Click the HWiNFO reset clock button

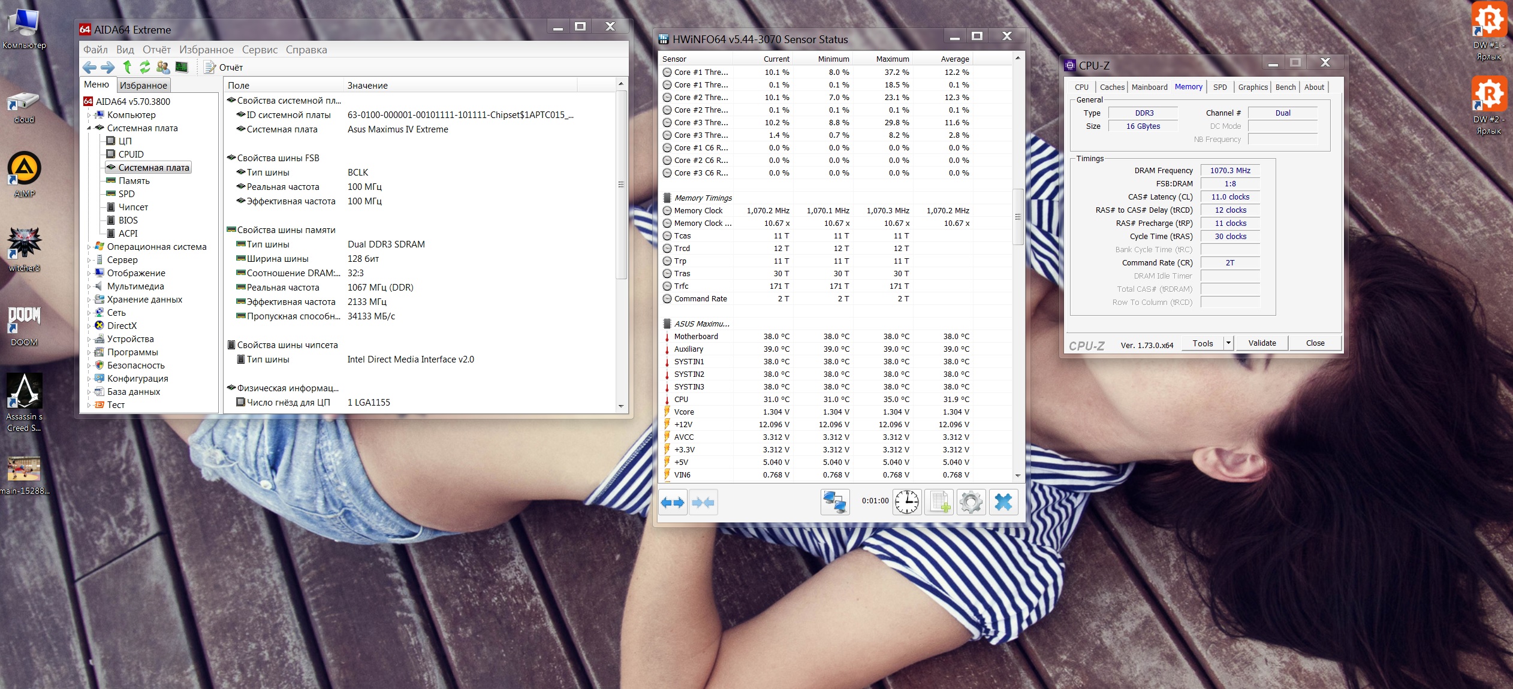(907, 502)
